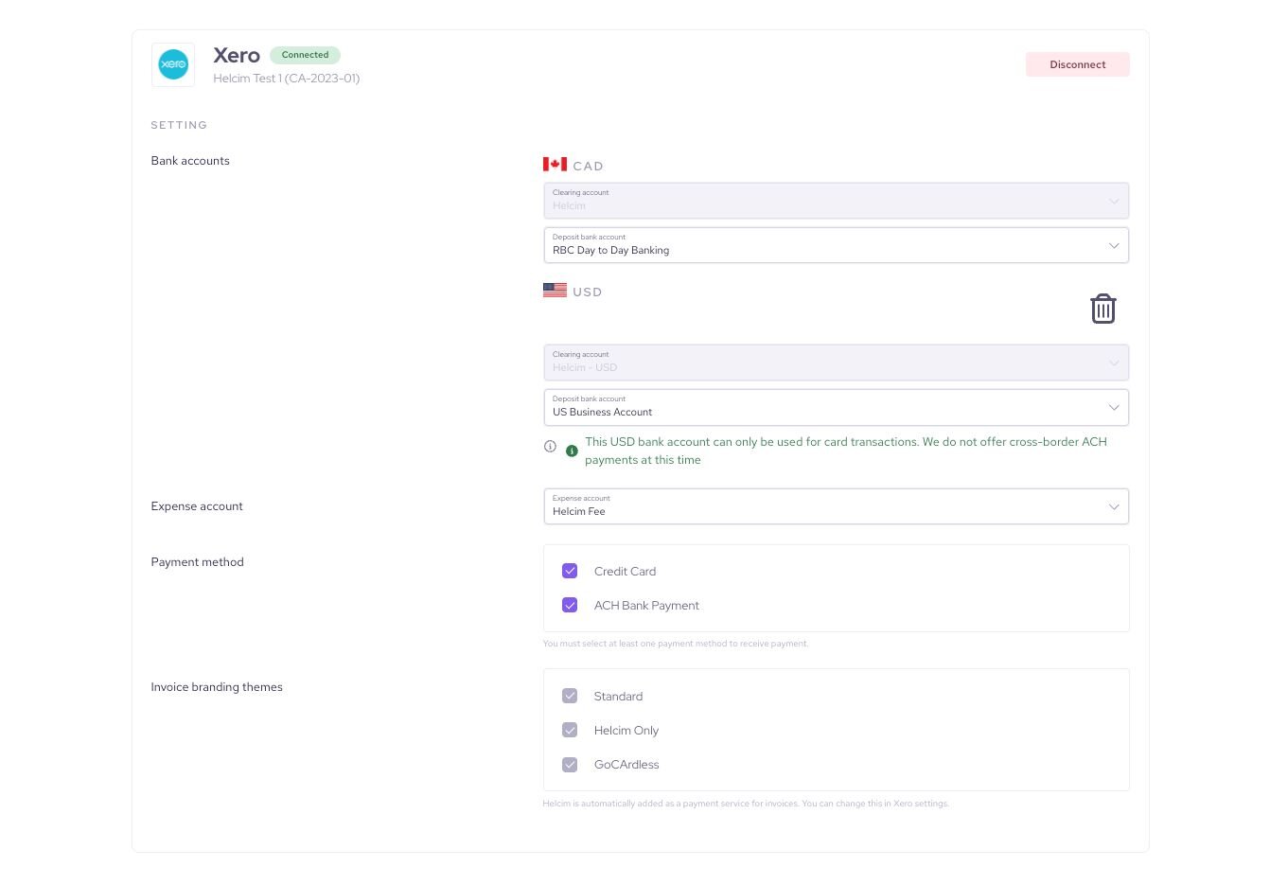Screen dimensions: 1270x885
Task: Click the ACH Bank Payment label text
Action: [x=646, y=606]
